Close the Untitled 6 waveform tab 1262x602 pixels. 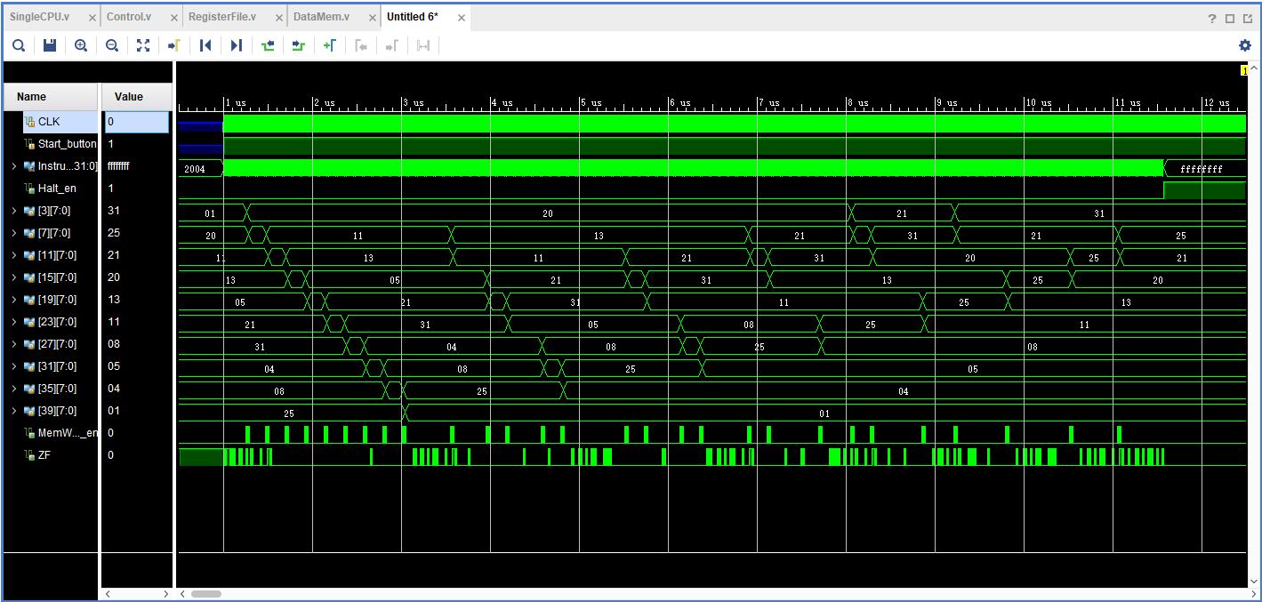pyautogui.click(x=461, y=16)
